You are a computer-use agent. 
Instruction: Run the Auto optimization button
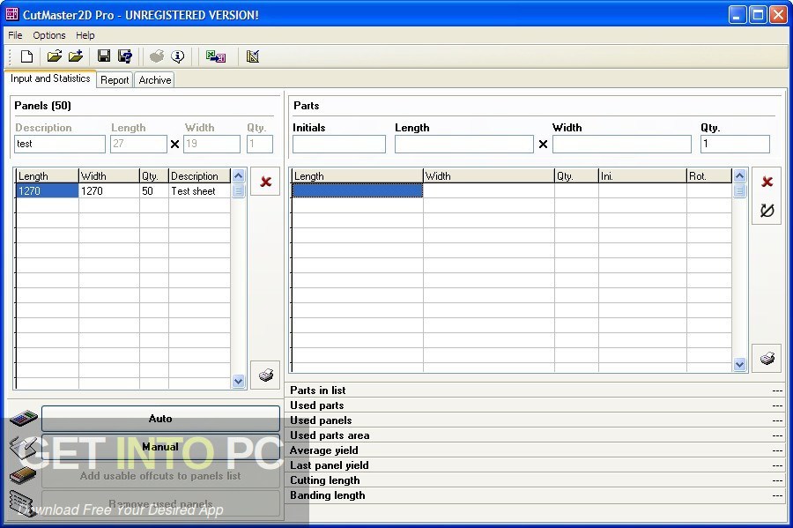pyautogui.click(x=160, y=418)
